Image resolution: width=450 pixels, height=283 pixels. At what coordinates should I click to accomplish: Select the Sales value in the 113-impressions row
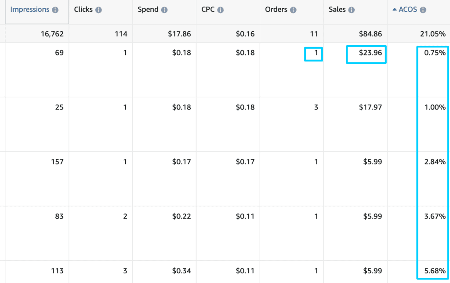[373, 271]
